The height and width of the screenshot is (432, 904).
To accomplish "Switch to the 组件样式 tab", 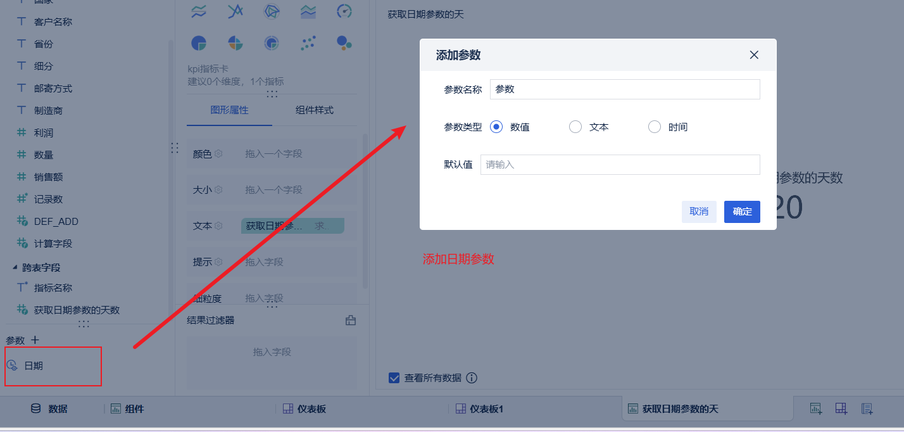I will click(x=315, y=110).
